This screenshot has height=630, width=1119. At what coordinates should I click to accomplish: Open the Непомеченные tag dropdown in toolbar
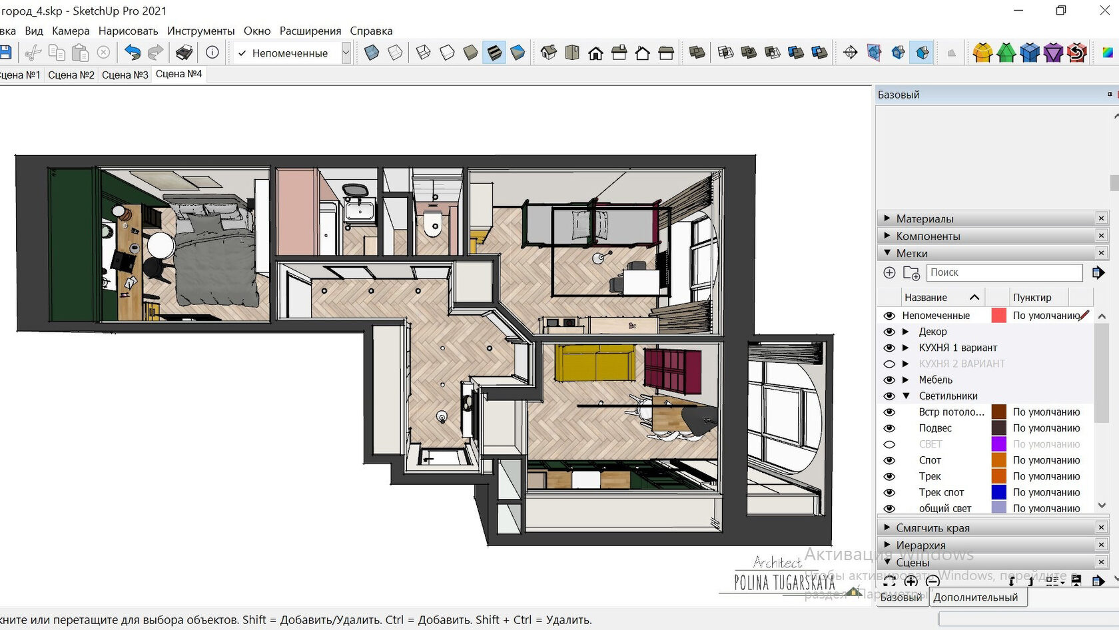(346, 53)
